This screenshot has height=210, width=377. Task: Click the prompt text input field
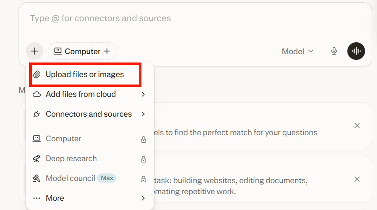point(177,18)
